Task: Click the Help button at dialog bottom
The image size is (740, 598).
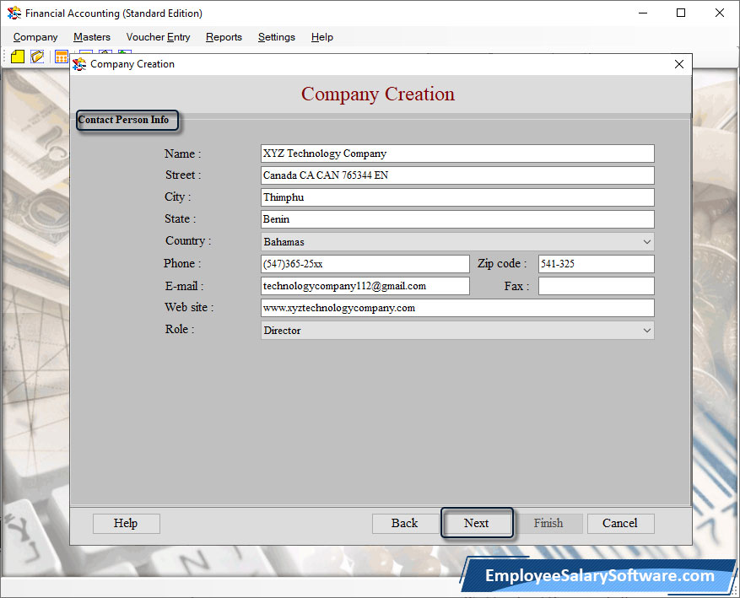Action: coord(126,523)
